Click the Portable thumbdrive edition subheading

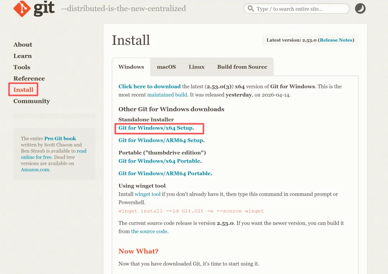pyautogui.click(x=162, y=153)
